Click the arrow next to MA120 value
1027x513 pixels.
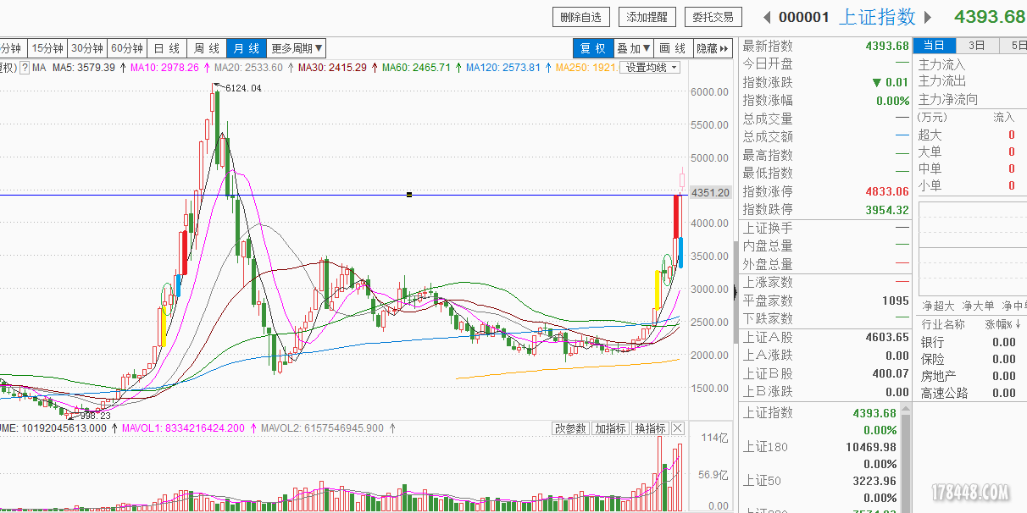pyautogui.click(x=548, y=68)
